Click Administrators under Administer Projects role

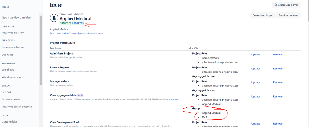pos(210,58)
